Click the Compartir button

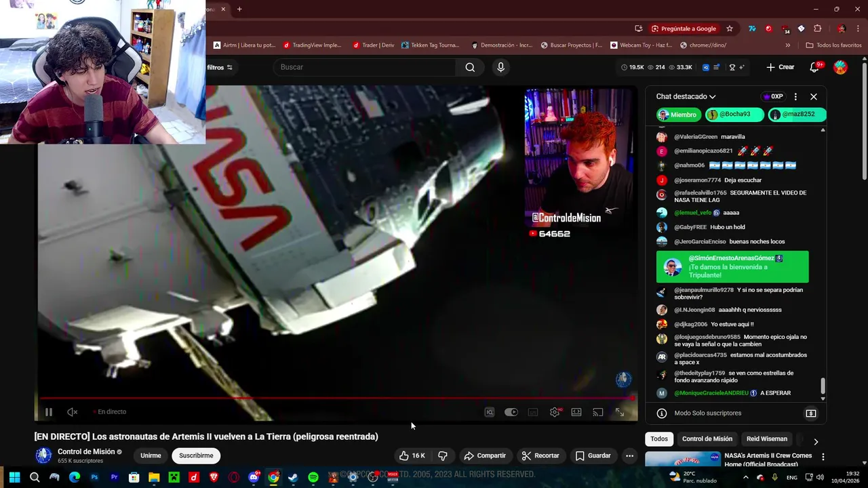[x=485, y=455]
